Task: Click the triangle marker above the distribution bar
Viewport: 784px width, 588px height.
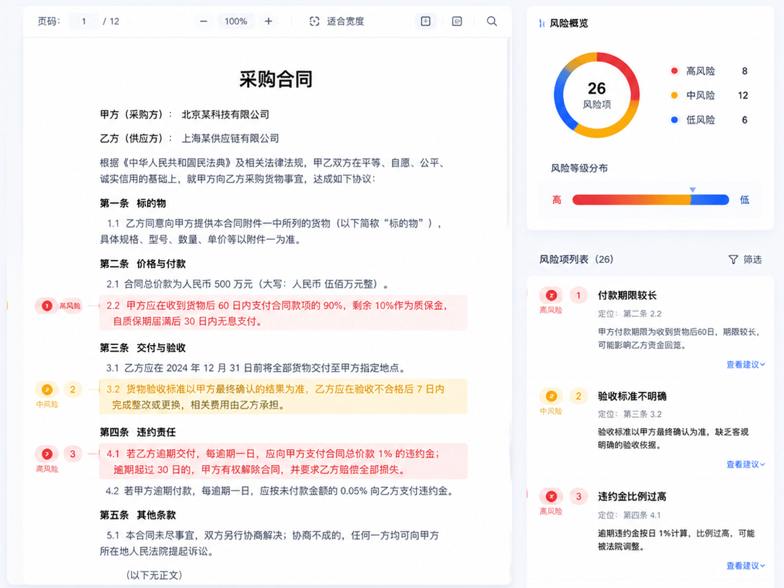Action: point(693,190)
